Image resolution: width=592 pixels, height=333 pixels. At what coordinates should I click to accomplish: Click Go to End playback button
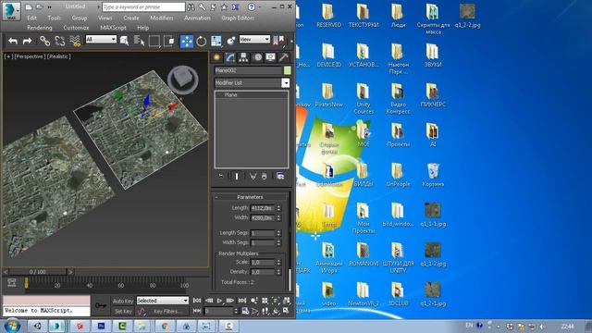click(242, 301)
